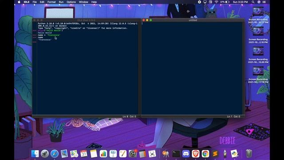Open Terminal from the dock
This screenshot has width=284, height=160.
pyautogui.click(x=176, y=154)
